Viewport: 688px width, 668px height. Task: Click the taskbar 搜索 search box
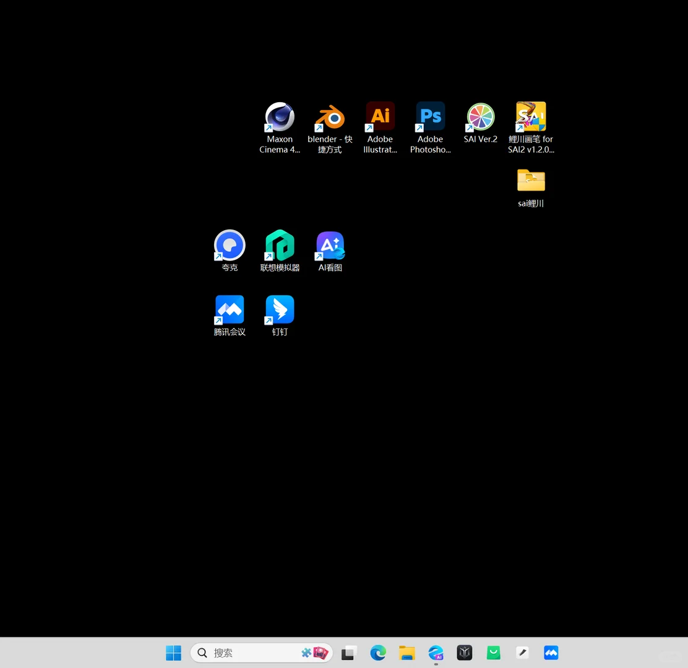[262, 653]
